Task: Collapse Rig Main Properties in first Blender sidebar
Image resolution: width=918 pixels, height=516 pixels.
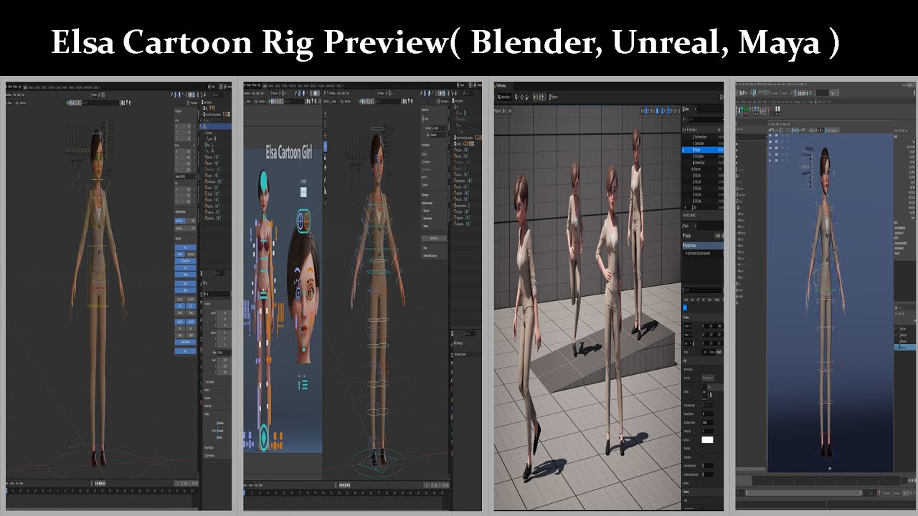Action: [185, 212]
